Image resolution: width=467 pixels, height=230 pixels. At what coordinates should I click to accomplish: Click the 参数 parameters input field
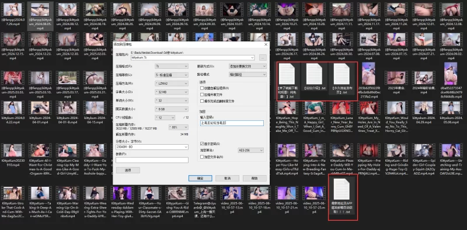pos(152,160)
